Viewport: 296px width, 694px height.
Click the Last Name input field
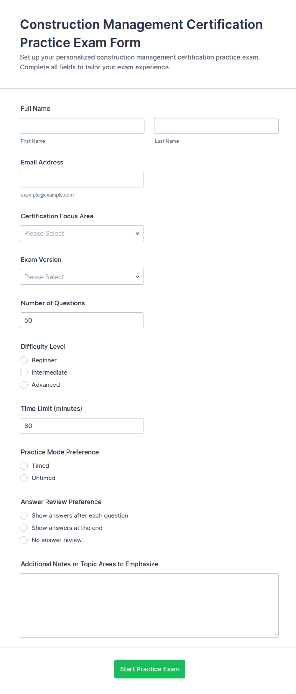(x=216, y=126)
